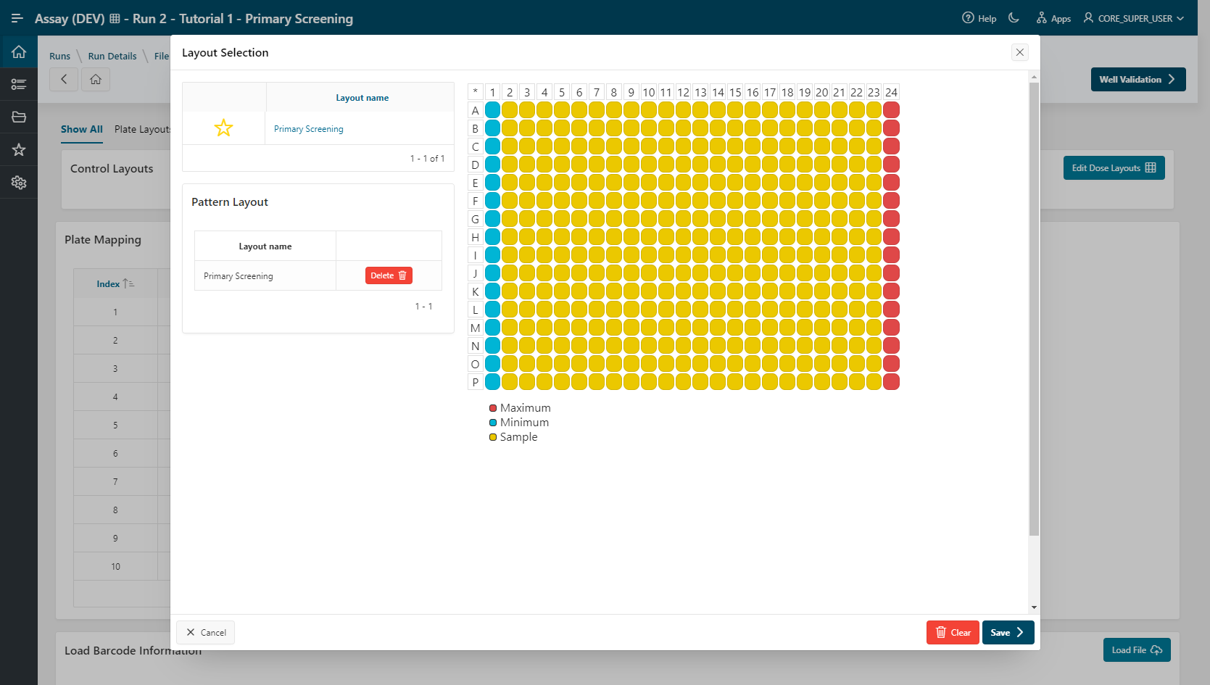Select plate row A header
This screenshot has height=685, width=1210.
point(476,110)
